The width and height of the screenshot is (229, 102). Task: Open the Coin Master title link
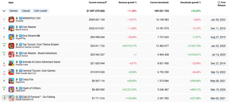click(x=29, y=27)
